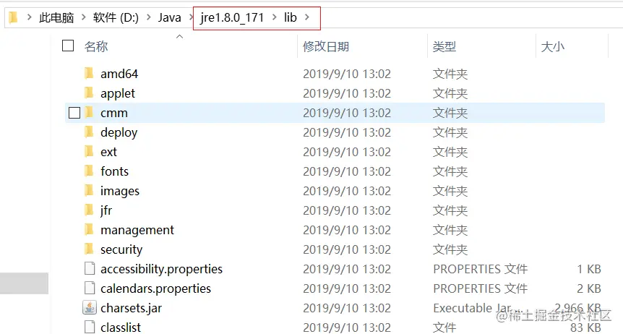Click 文件夹 type of management row

(450, 230)
